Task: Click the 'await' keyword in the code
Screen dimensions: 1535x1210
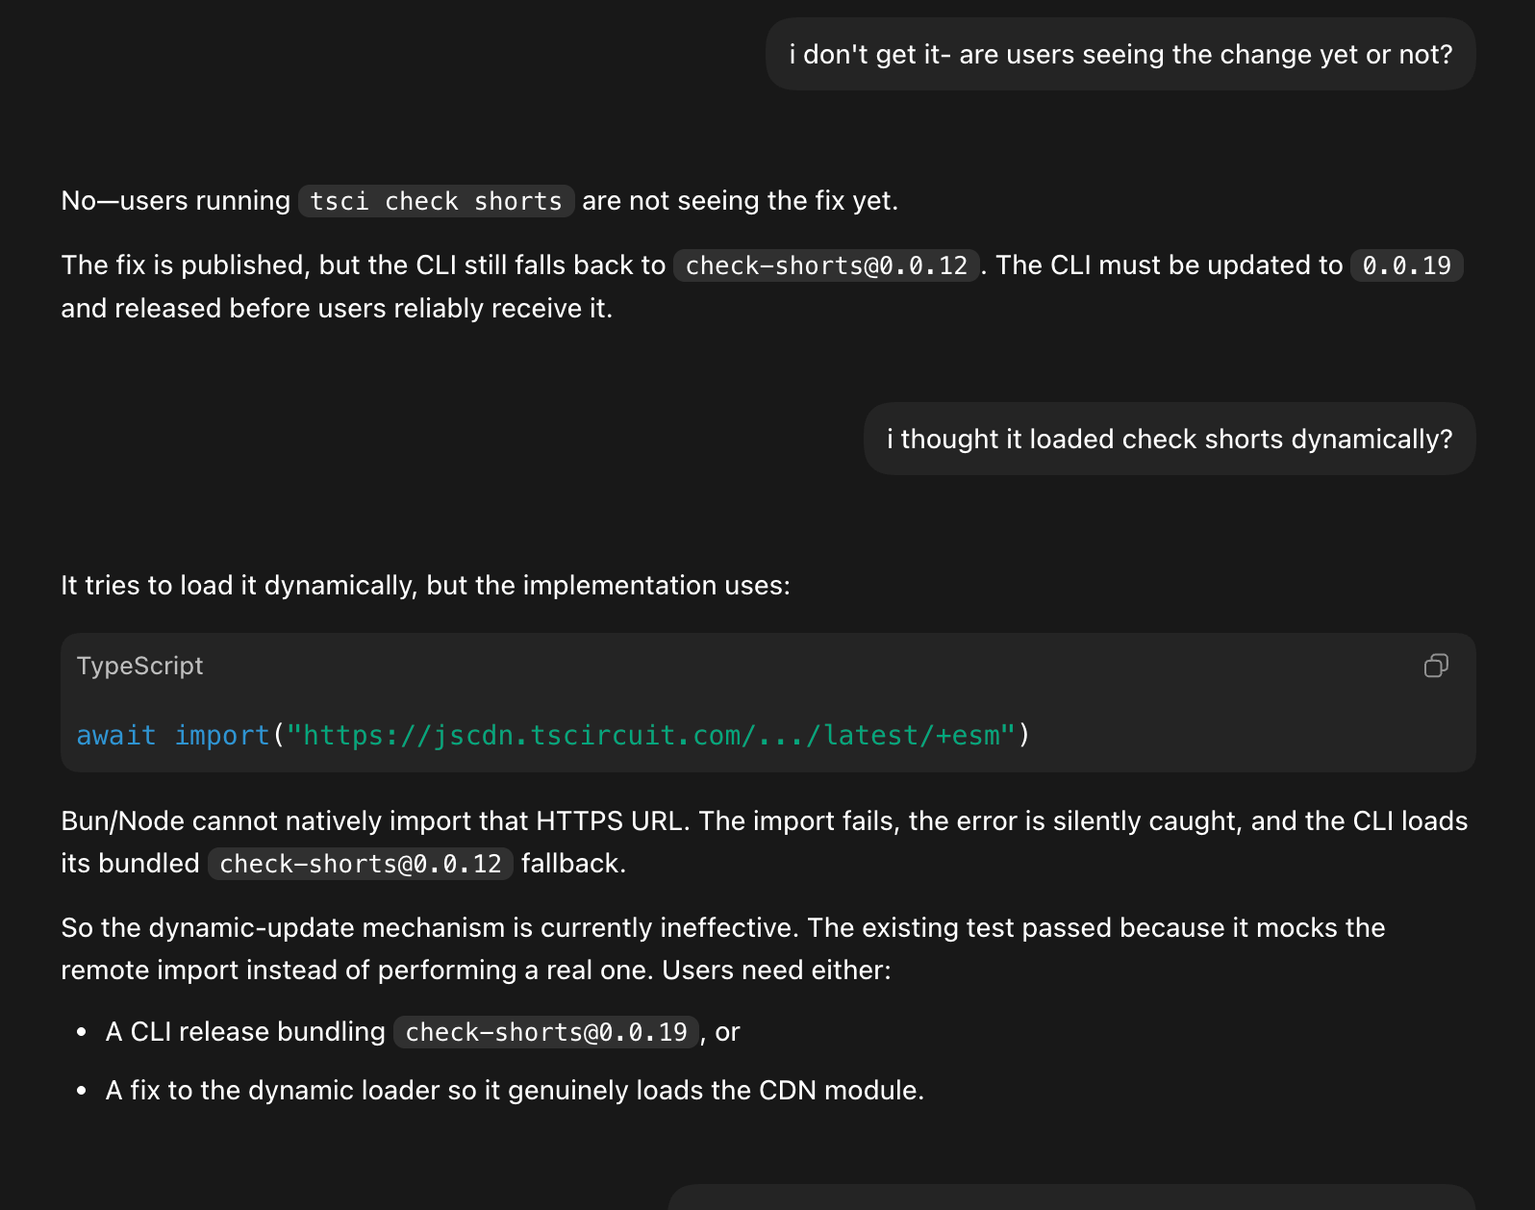Action: pos(115,735)
